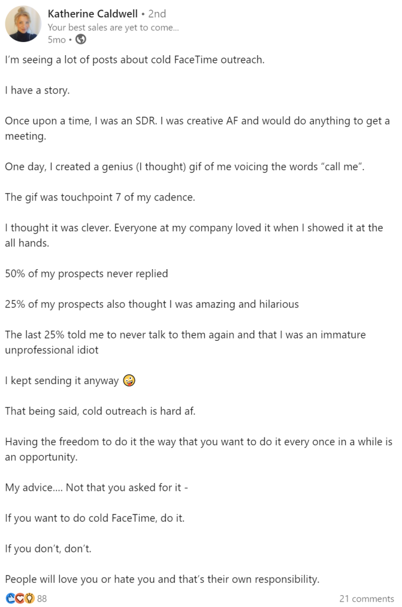This screenshot has height=607, width=402.
Task: Open the list of 88 reactions
Action: [42, 599]
